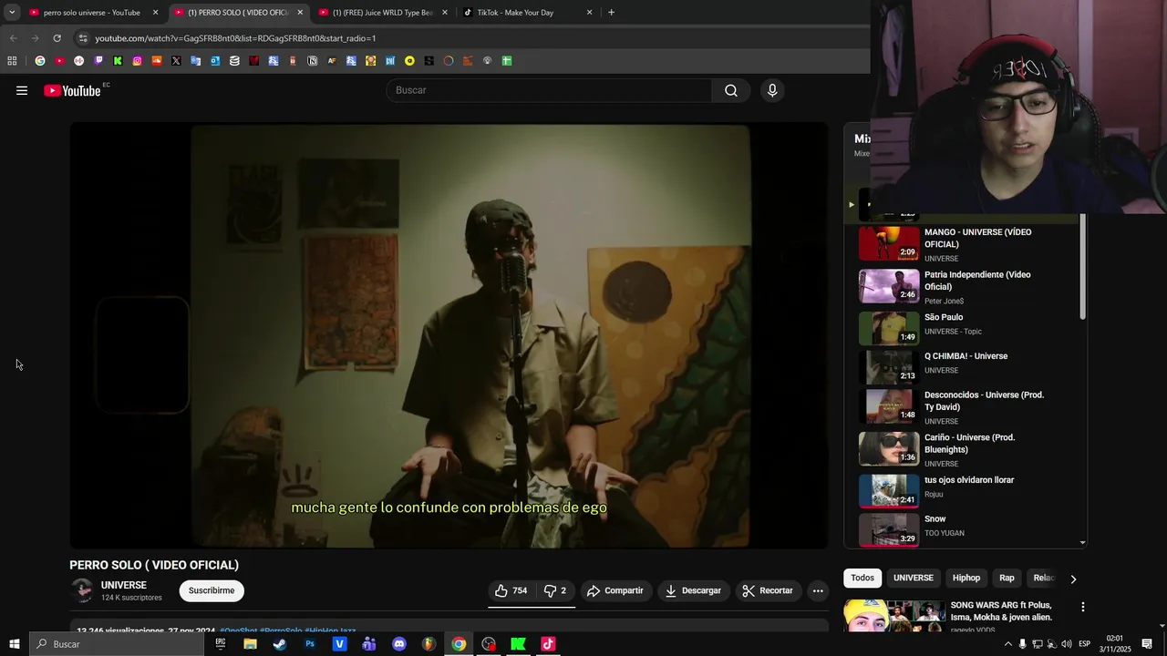Pause the video by clicking the player
Screen dimensions: 1167x656
[449, 336]
